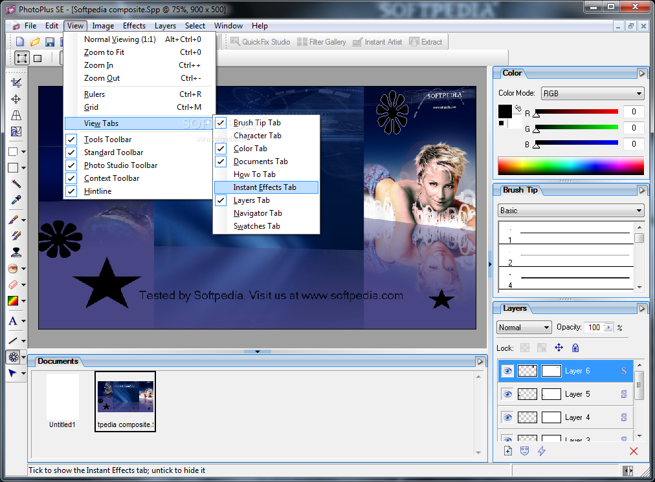
Task: Select the Rectangle Selection tool
Action: [x=13, y=152]
